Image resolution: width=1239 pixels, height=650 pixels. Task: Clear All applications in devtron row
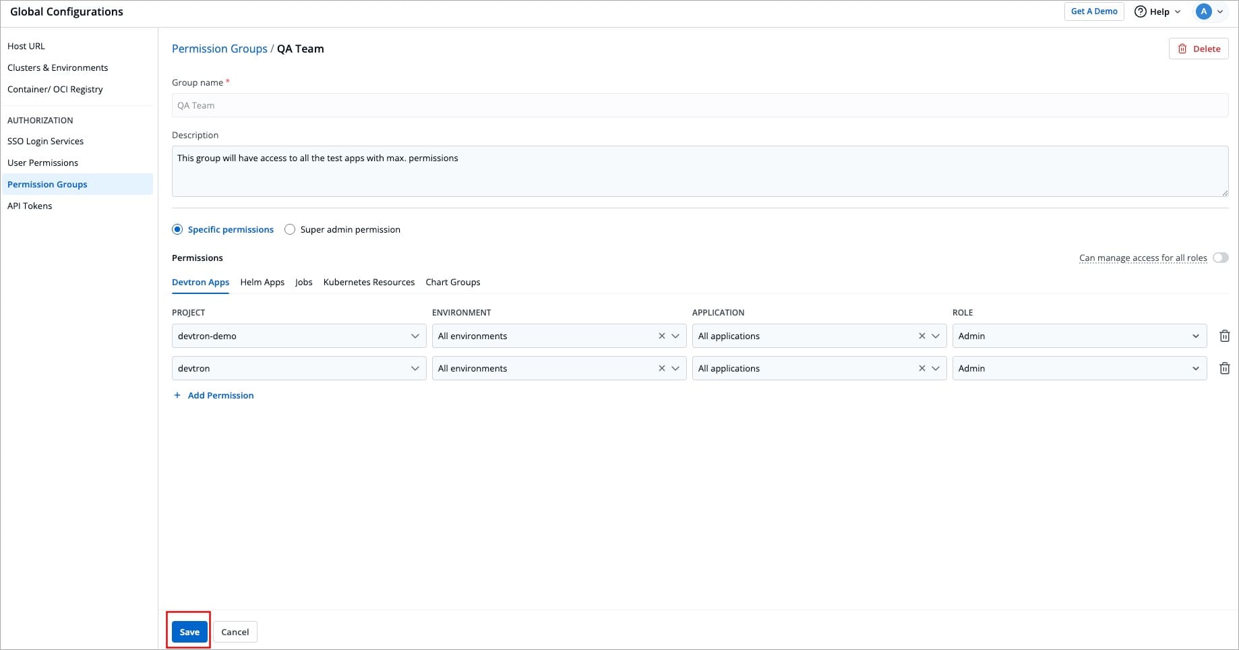pos(921,368)
